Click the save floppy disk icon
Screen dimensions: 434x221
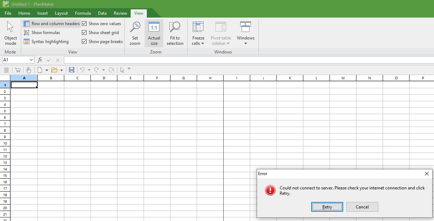(71, 70)
